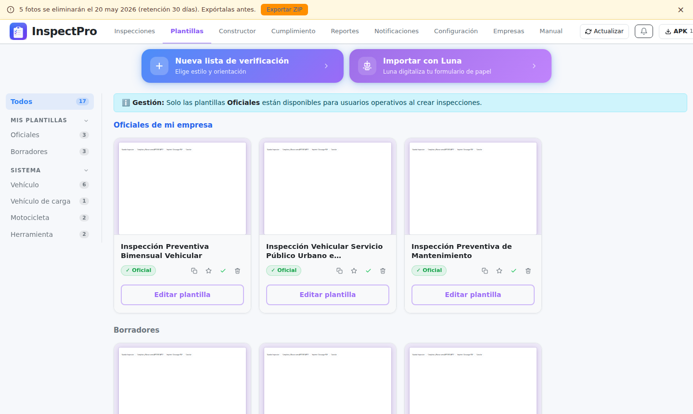Click the green check icon on Inspección Preventiva de Mantenimiento
The height and width of the screenshot is (414, 693).
513,271
